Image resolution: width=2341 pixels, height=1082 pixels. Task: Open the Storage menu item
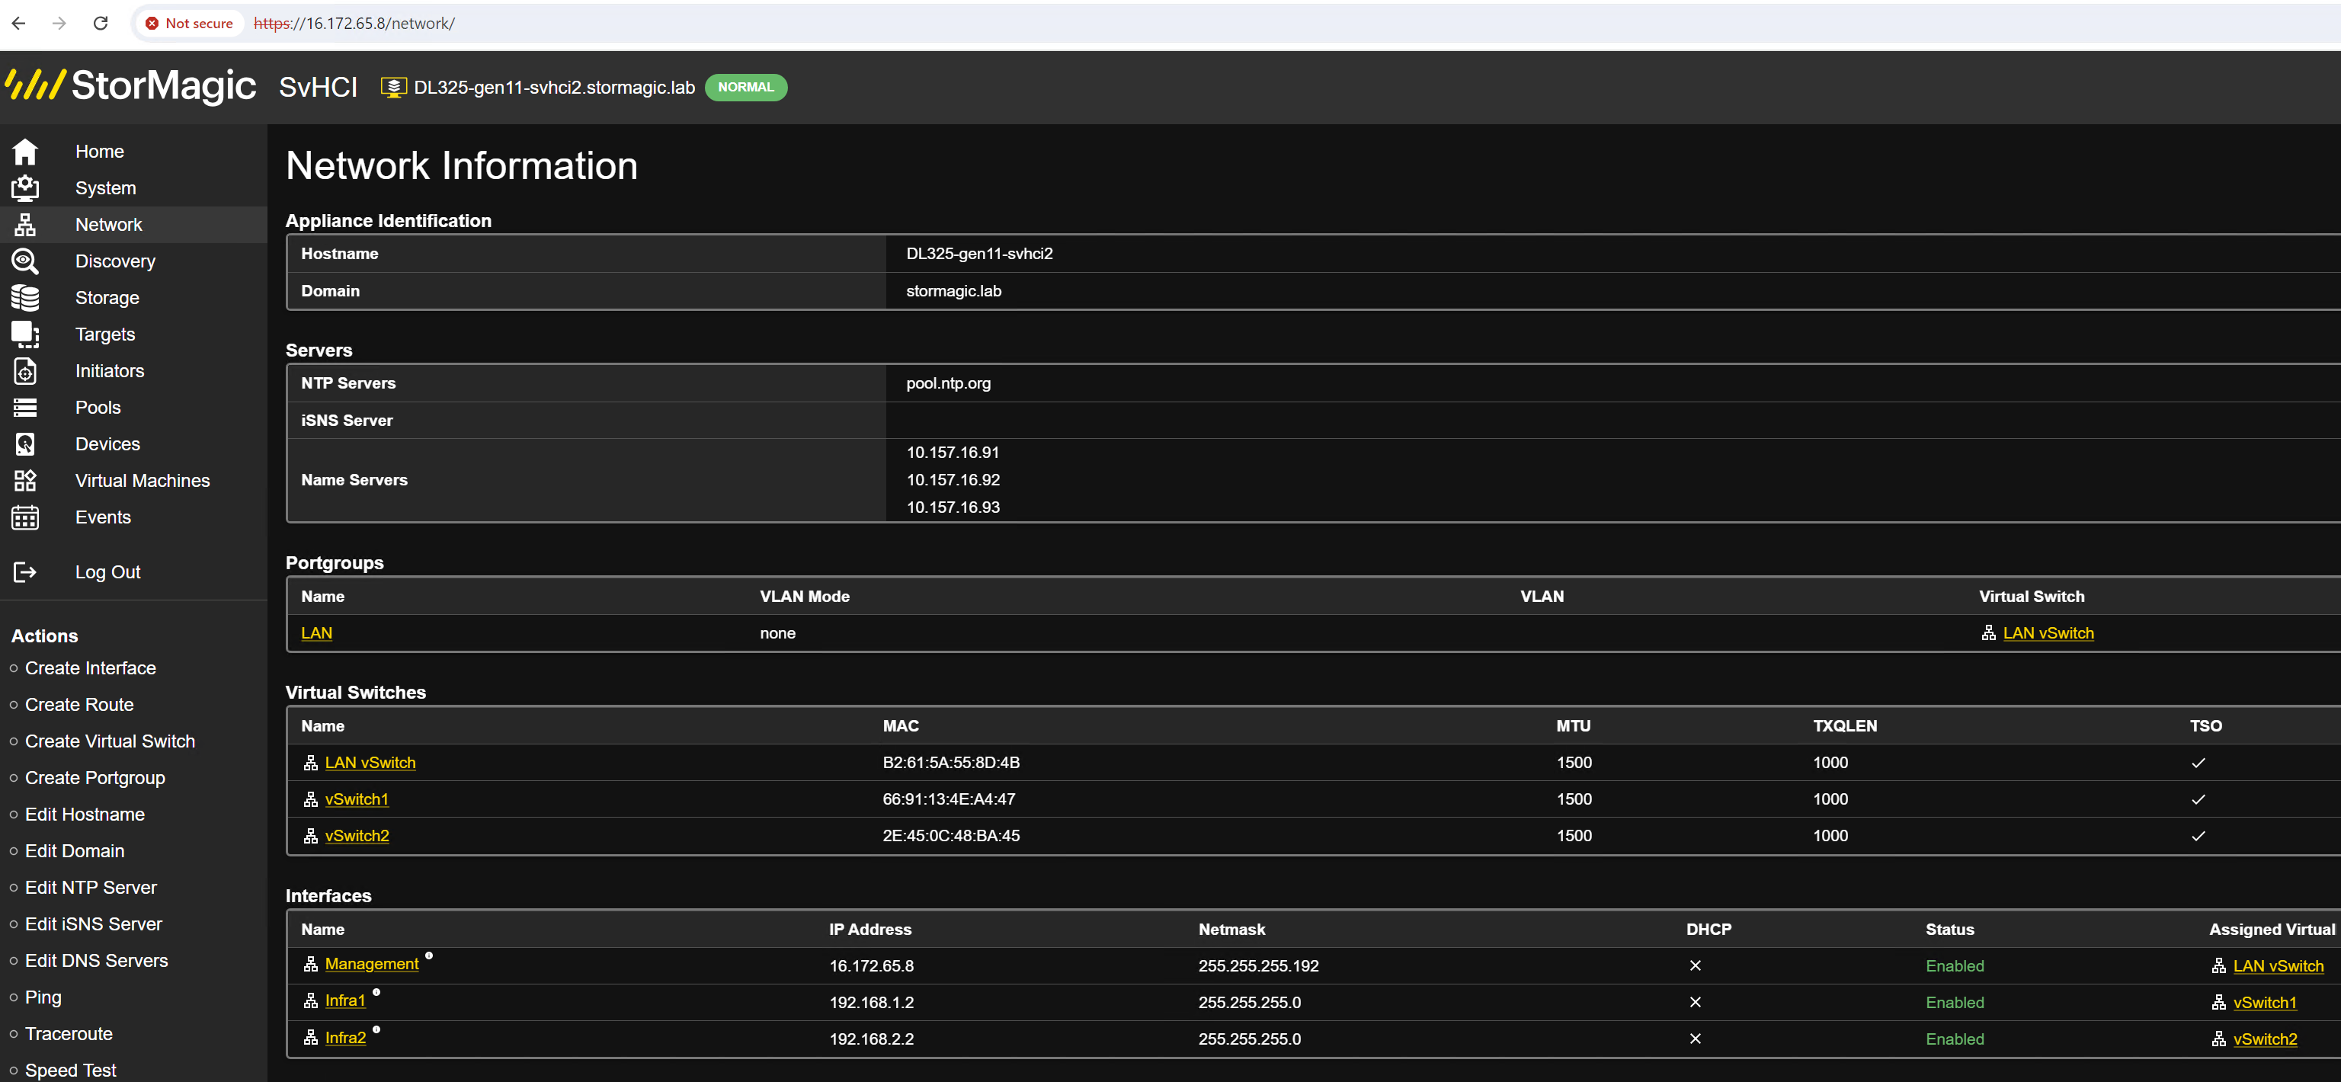[107, 298]
